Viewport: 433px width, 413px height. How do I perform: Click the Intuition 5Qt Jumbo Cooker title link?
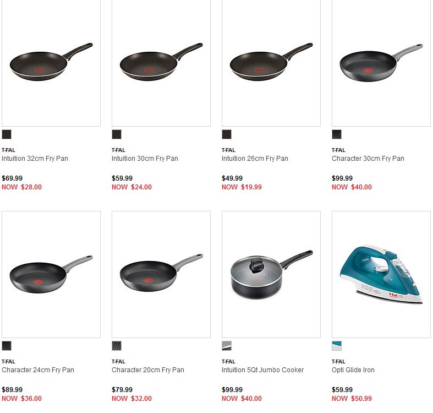262,370
